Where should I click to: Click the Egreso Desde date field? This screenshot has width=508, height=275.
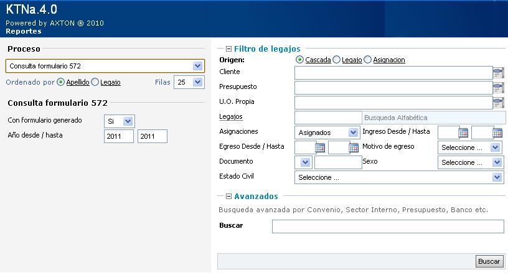305,147
